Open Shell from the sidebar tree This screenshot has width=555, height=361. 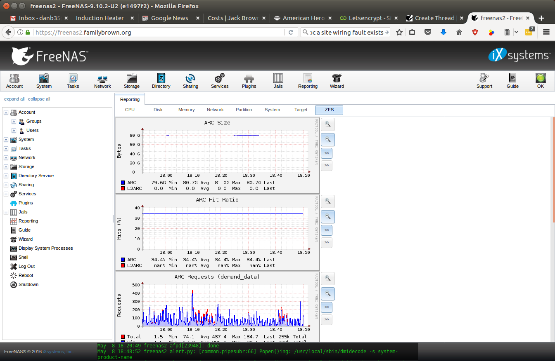pyautogui.click(x=24, y=257)
